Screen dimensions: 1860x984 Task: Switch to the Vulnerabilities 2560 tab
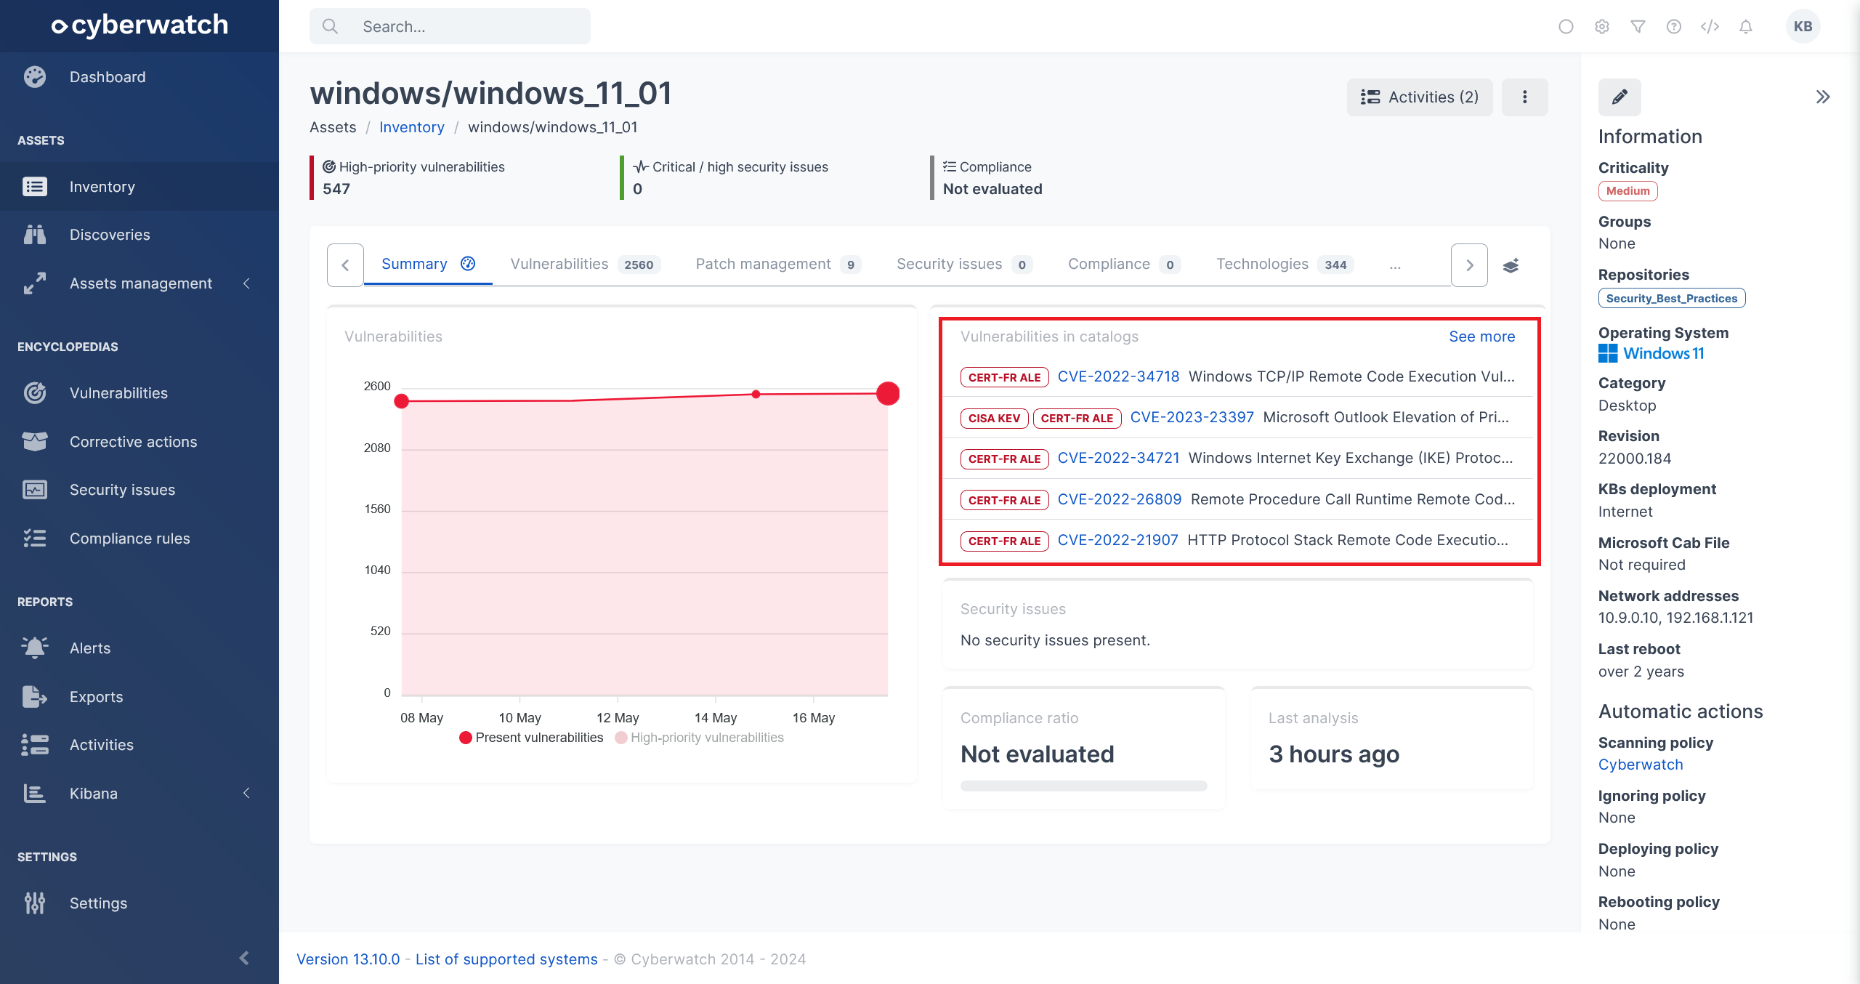point(585,264)
